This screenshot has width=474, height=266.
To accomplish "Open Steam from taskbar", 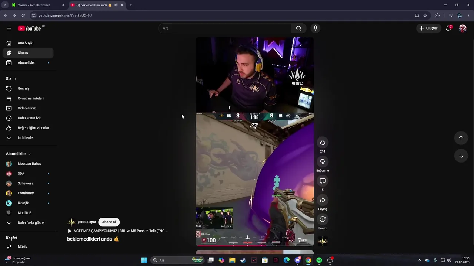I will tap(243, 260).
